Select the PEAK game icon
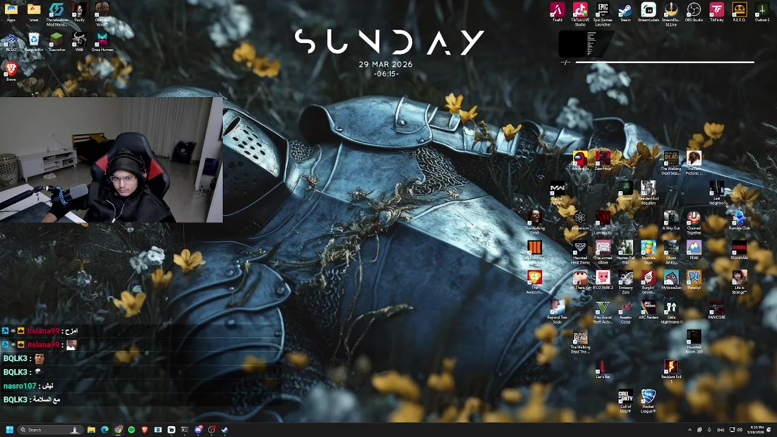 pos(694,250)
